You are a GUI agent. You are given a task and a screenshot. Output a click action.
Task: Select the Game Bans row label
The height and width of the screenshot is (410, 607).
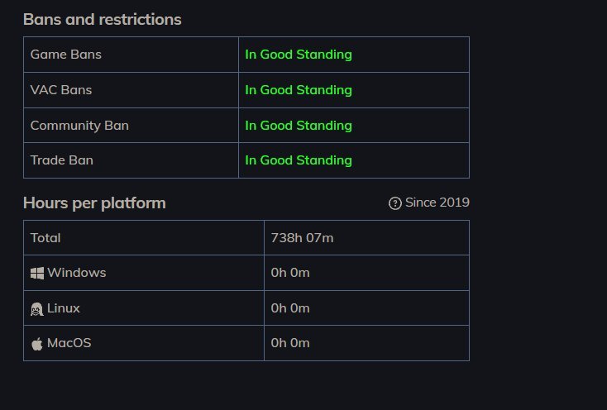66,55
